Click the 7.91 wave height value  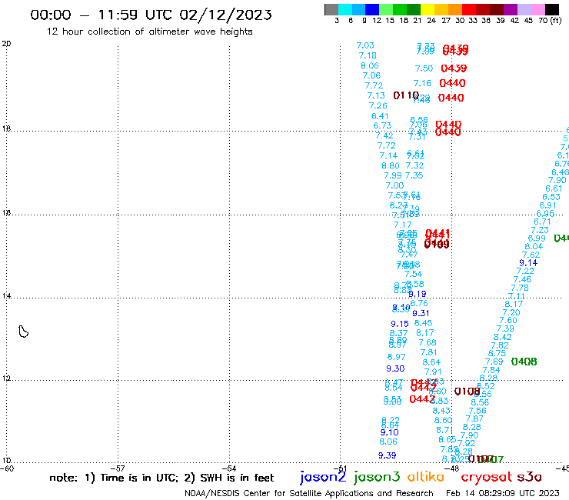[x=433, y=372]
